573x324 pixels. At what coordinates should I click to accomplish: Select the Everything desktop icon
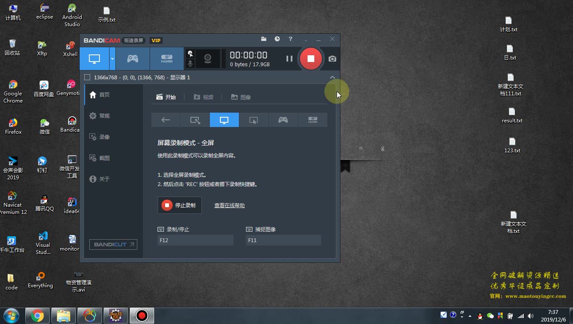40,280
